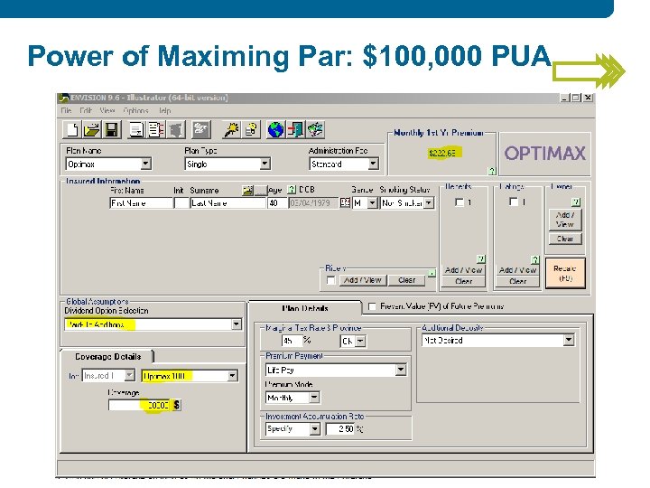The height and width of the screenshot is (488, 650).
Task: Tick the Riders checkbox
Action: 330,280
